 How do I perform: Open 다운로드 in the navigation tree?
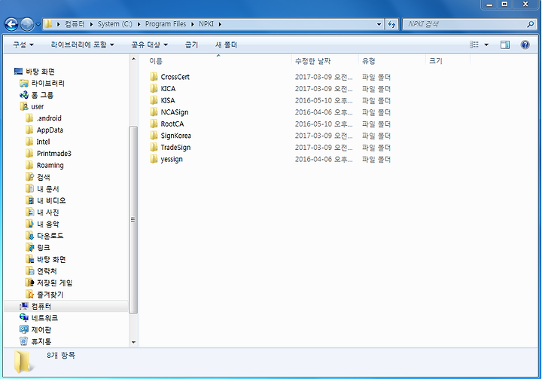point(50,236)
